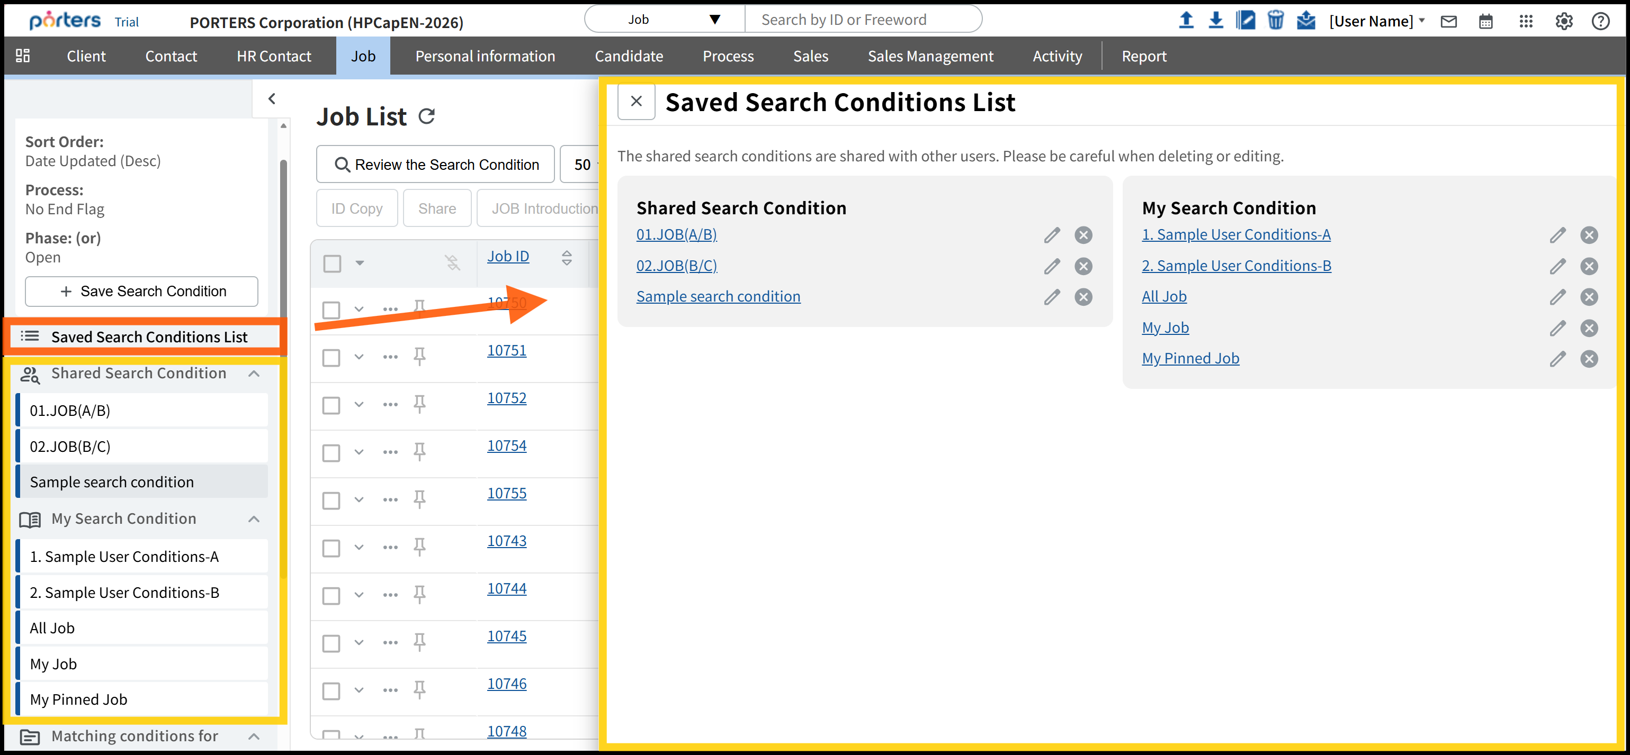Click pencil edit icon for 01.JOB(A/B)
Viewport: 1630px width, 755px height.
click(x=1052, y=235)
